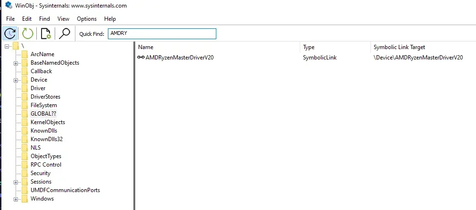Click the SymbolicLink type cell
This screenshot has height=210, width=476.
[320, 57]
